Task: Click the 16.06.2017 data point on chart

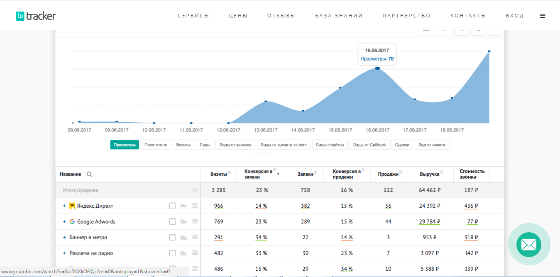Action: pos(377,68)
